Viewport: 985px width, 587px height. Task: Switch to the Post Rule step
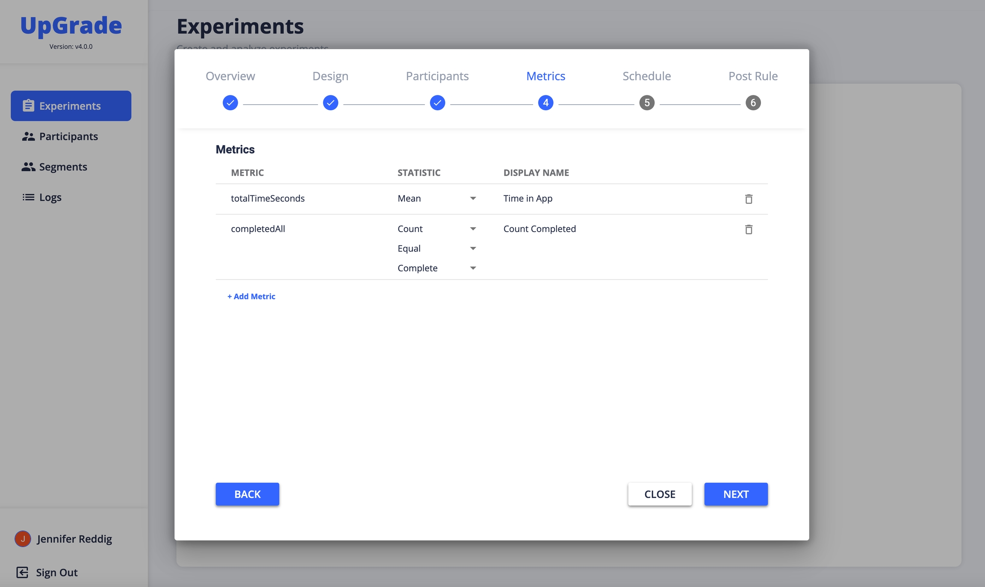click(x=752, y=76)
